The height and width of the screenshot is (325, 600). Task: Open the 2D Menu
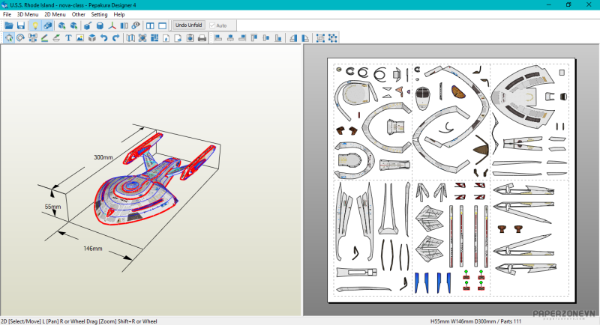pos(55,14)
